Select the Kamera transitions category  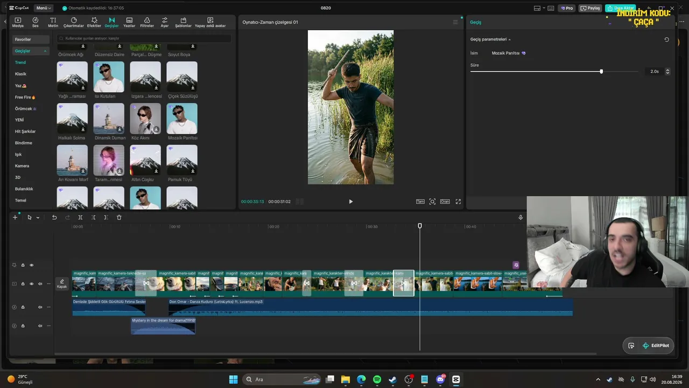click(x=22, y=166)
